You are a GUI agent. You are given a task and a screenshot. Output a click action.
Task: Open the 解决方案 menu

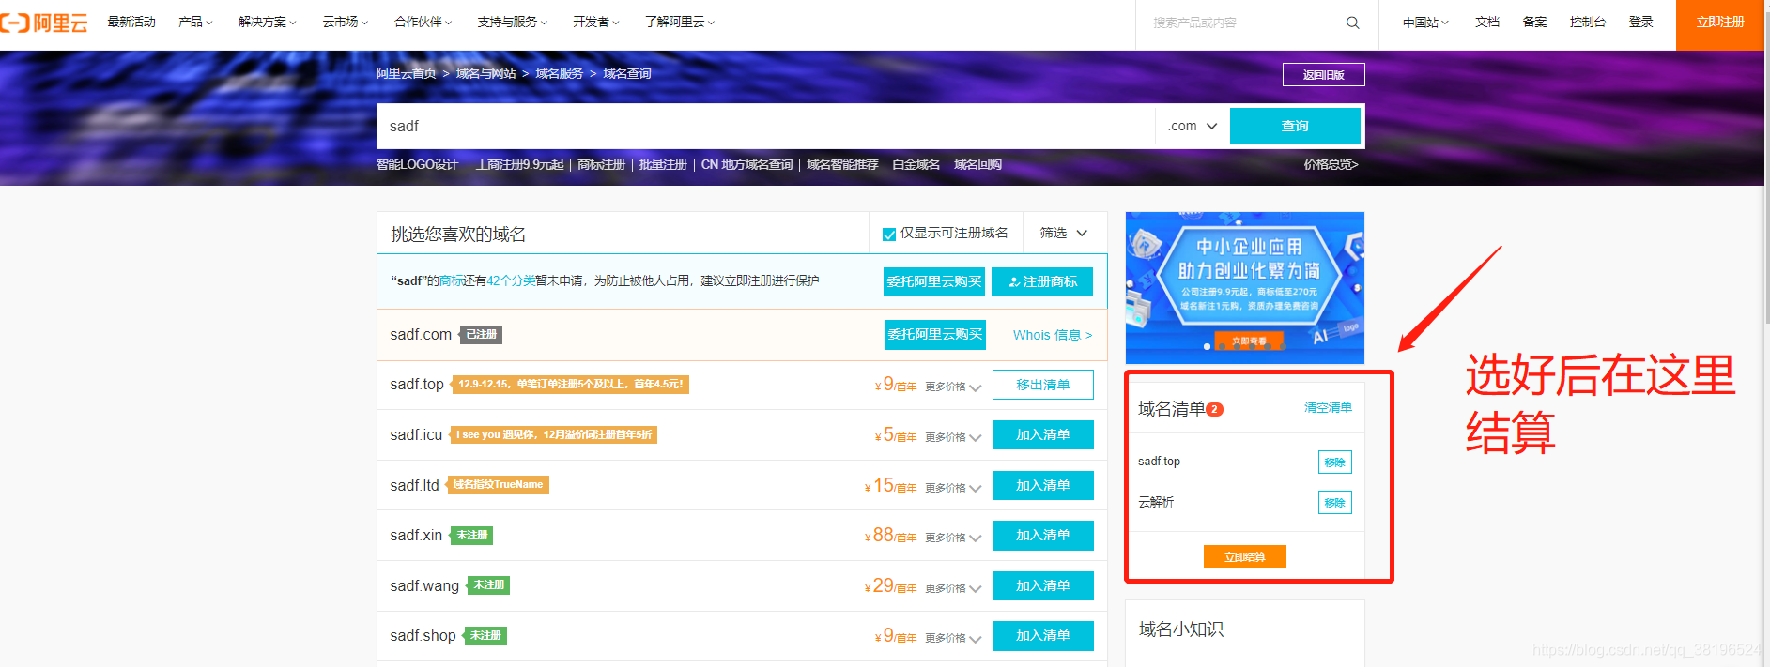(x=267, y=22)
